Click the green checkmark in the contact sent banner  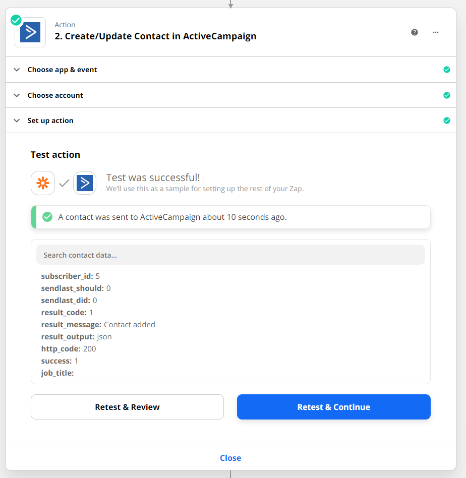[x=47, y=217]
